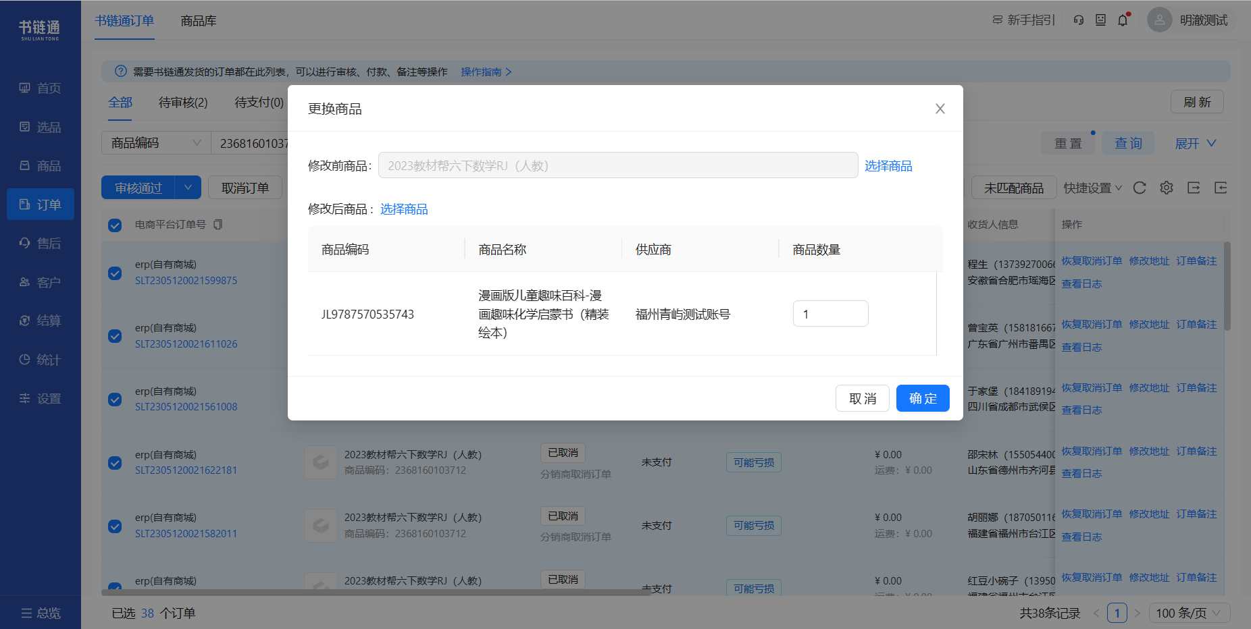The width and height of the screenshot is (1251, 629).
Task: Open 售后 in the sidebar
Action: pyautogui.click(x=41, y=243)
